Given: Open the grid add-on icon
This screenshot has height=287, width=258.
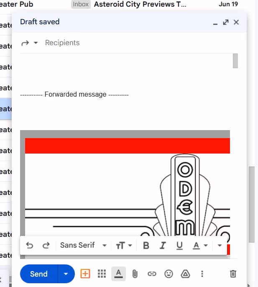Looking at the screenshot, I should pos(102,274).
